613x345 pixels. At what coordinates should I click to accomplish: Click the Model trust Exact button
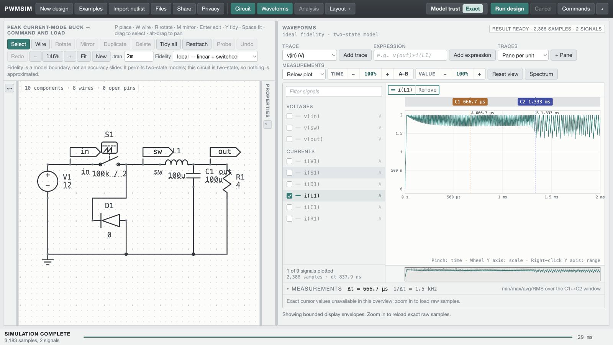457,9
